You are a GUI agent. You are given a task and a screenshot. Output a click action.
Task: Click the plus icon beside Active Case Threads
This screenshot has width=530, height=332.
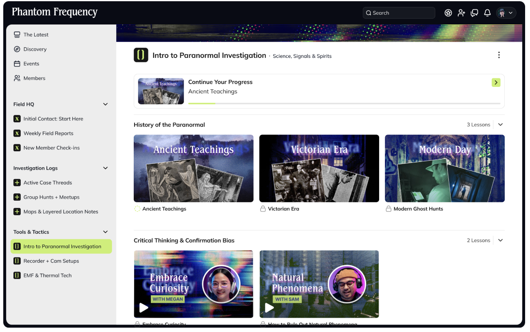17,183
